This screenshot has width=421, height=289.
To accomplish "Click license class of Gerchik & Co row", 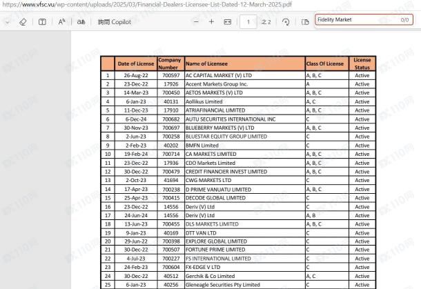I will (311, 276).
